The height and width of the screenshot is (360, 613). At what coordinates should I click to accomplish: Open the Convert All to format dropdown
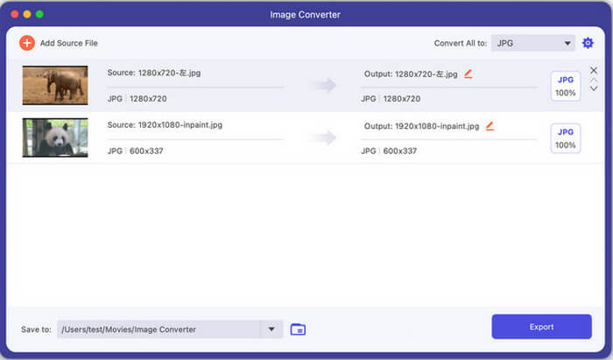click(532, 43)
